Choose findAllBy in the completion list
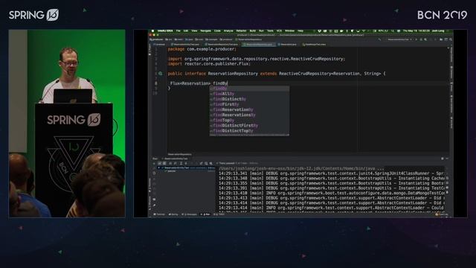 pos(249,94)
